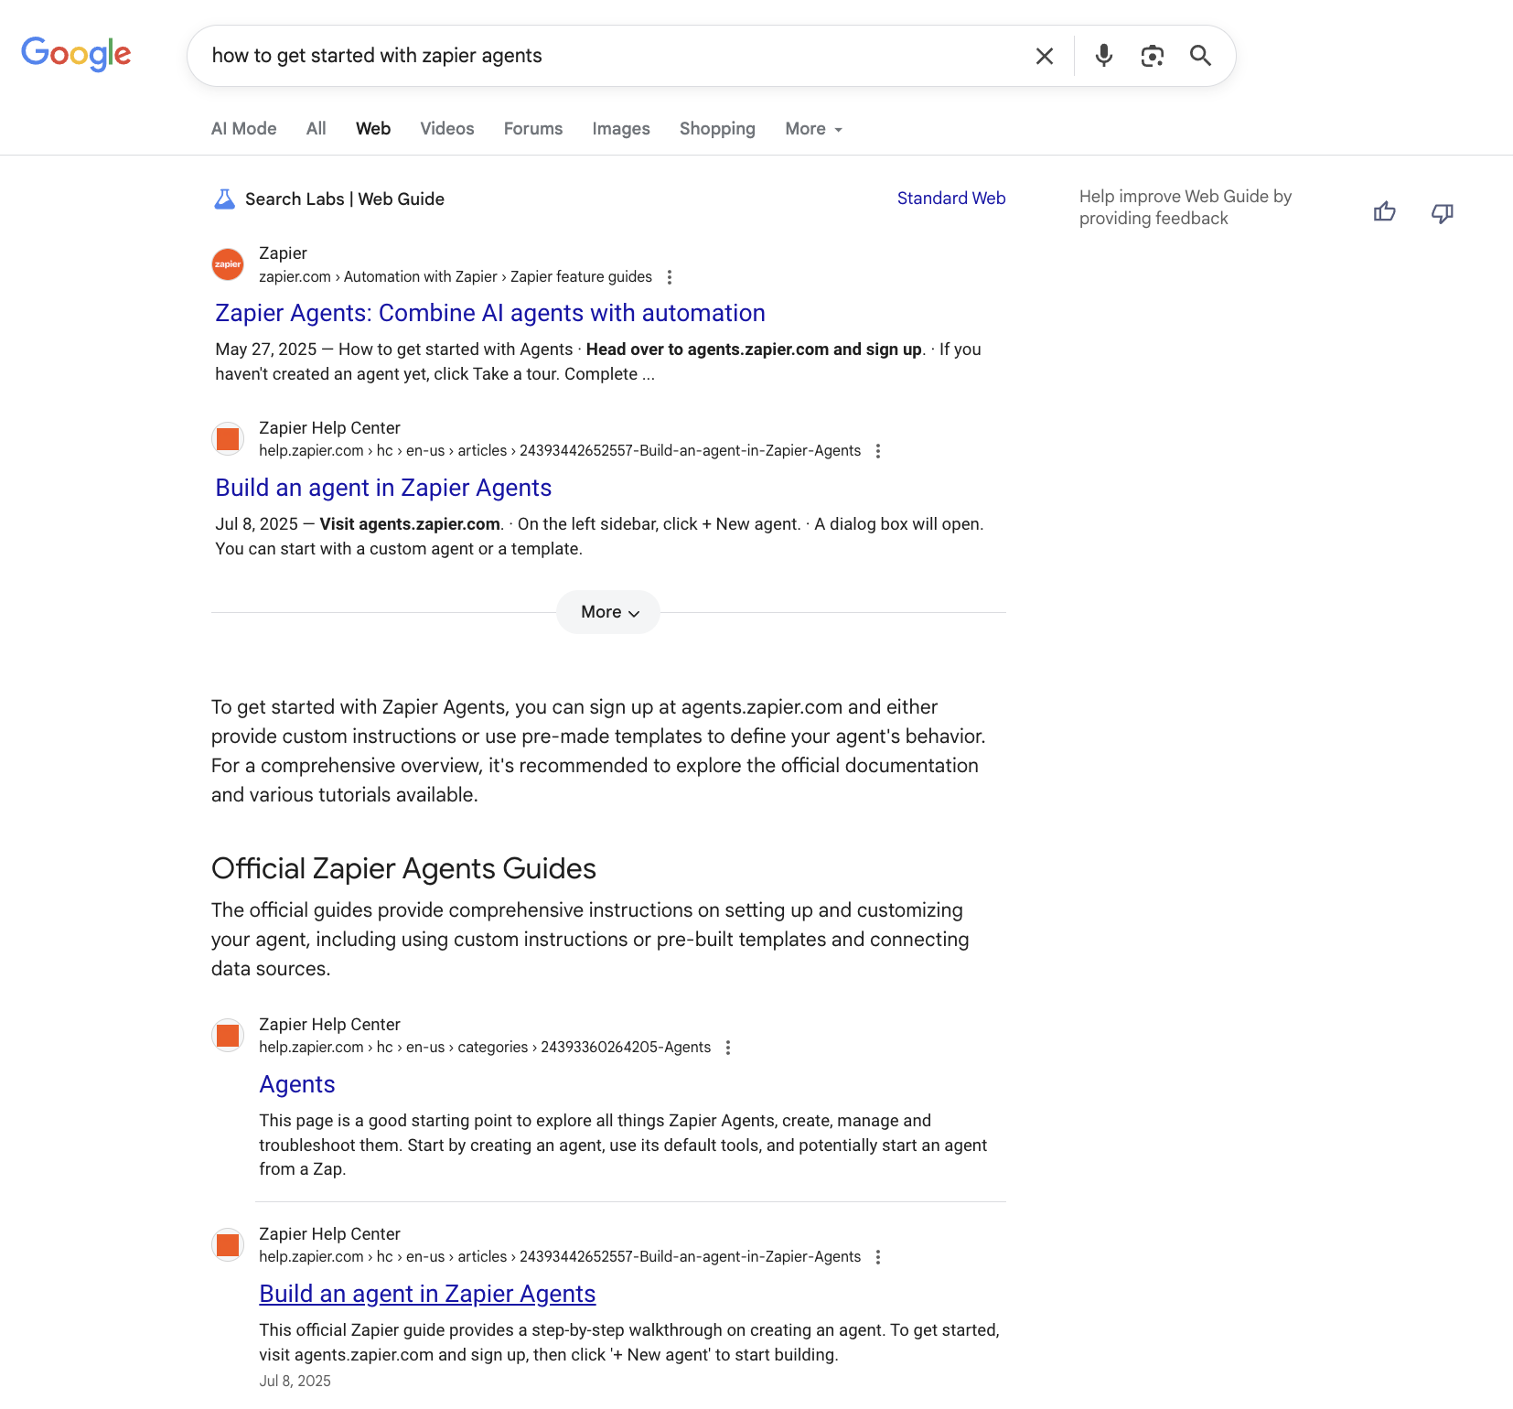
Task: Submit search with the magnifying glass icon
Action: pos(1200,56)
